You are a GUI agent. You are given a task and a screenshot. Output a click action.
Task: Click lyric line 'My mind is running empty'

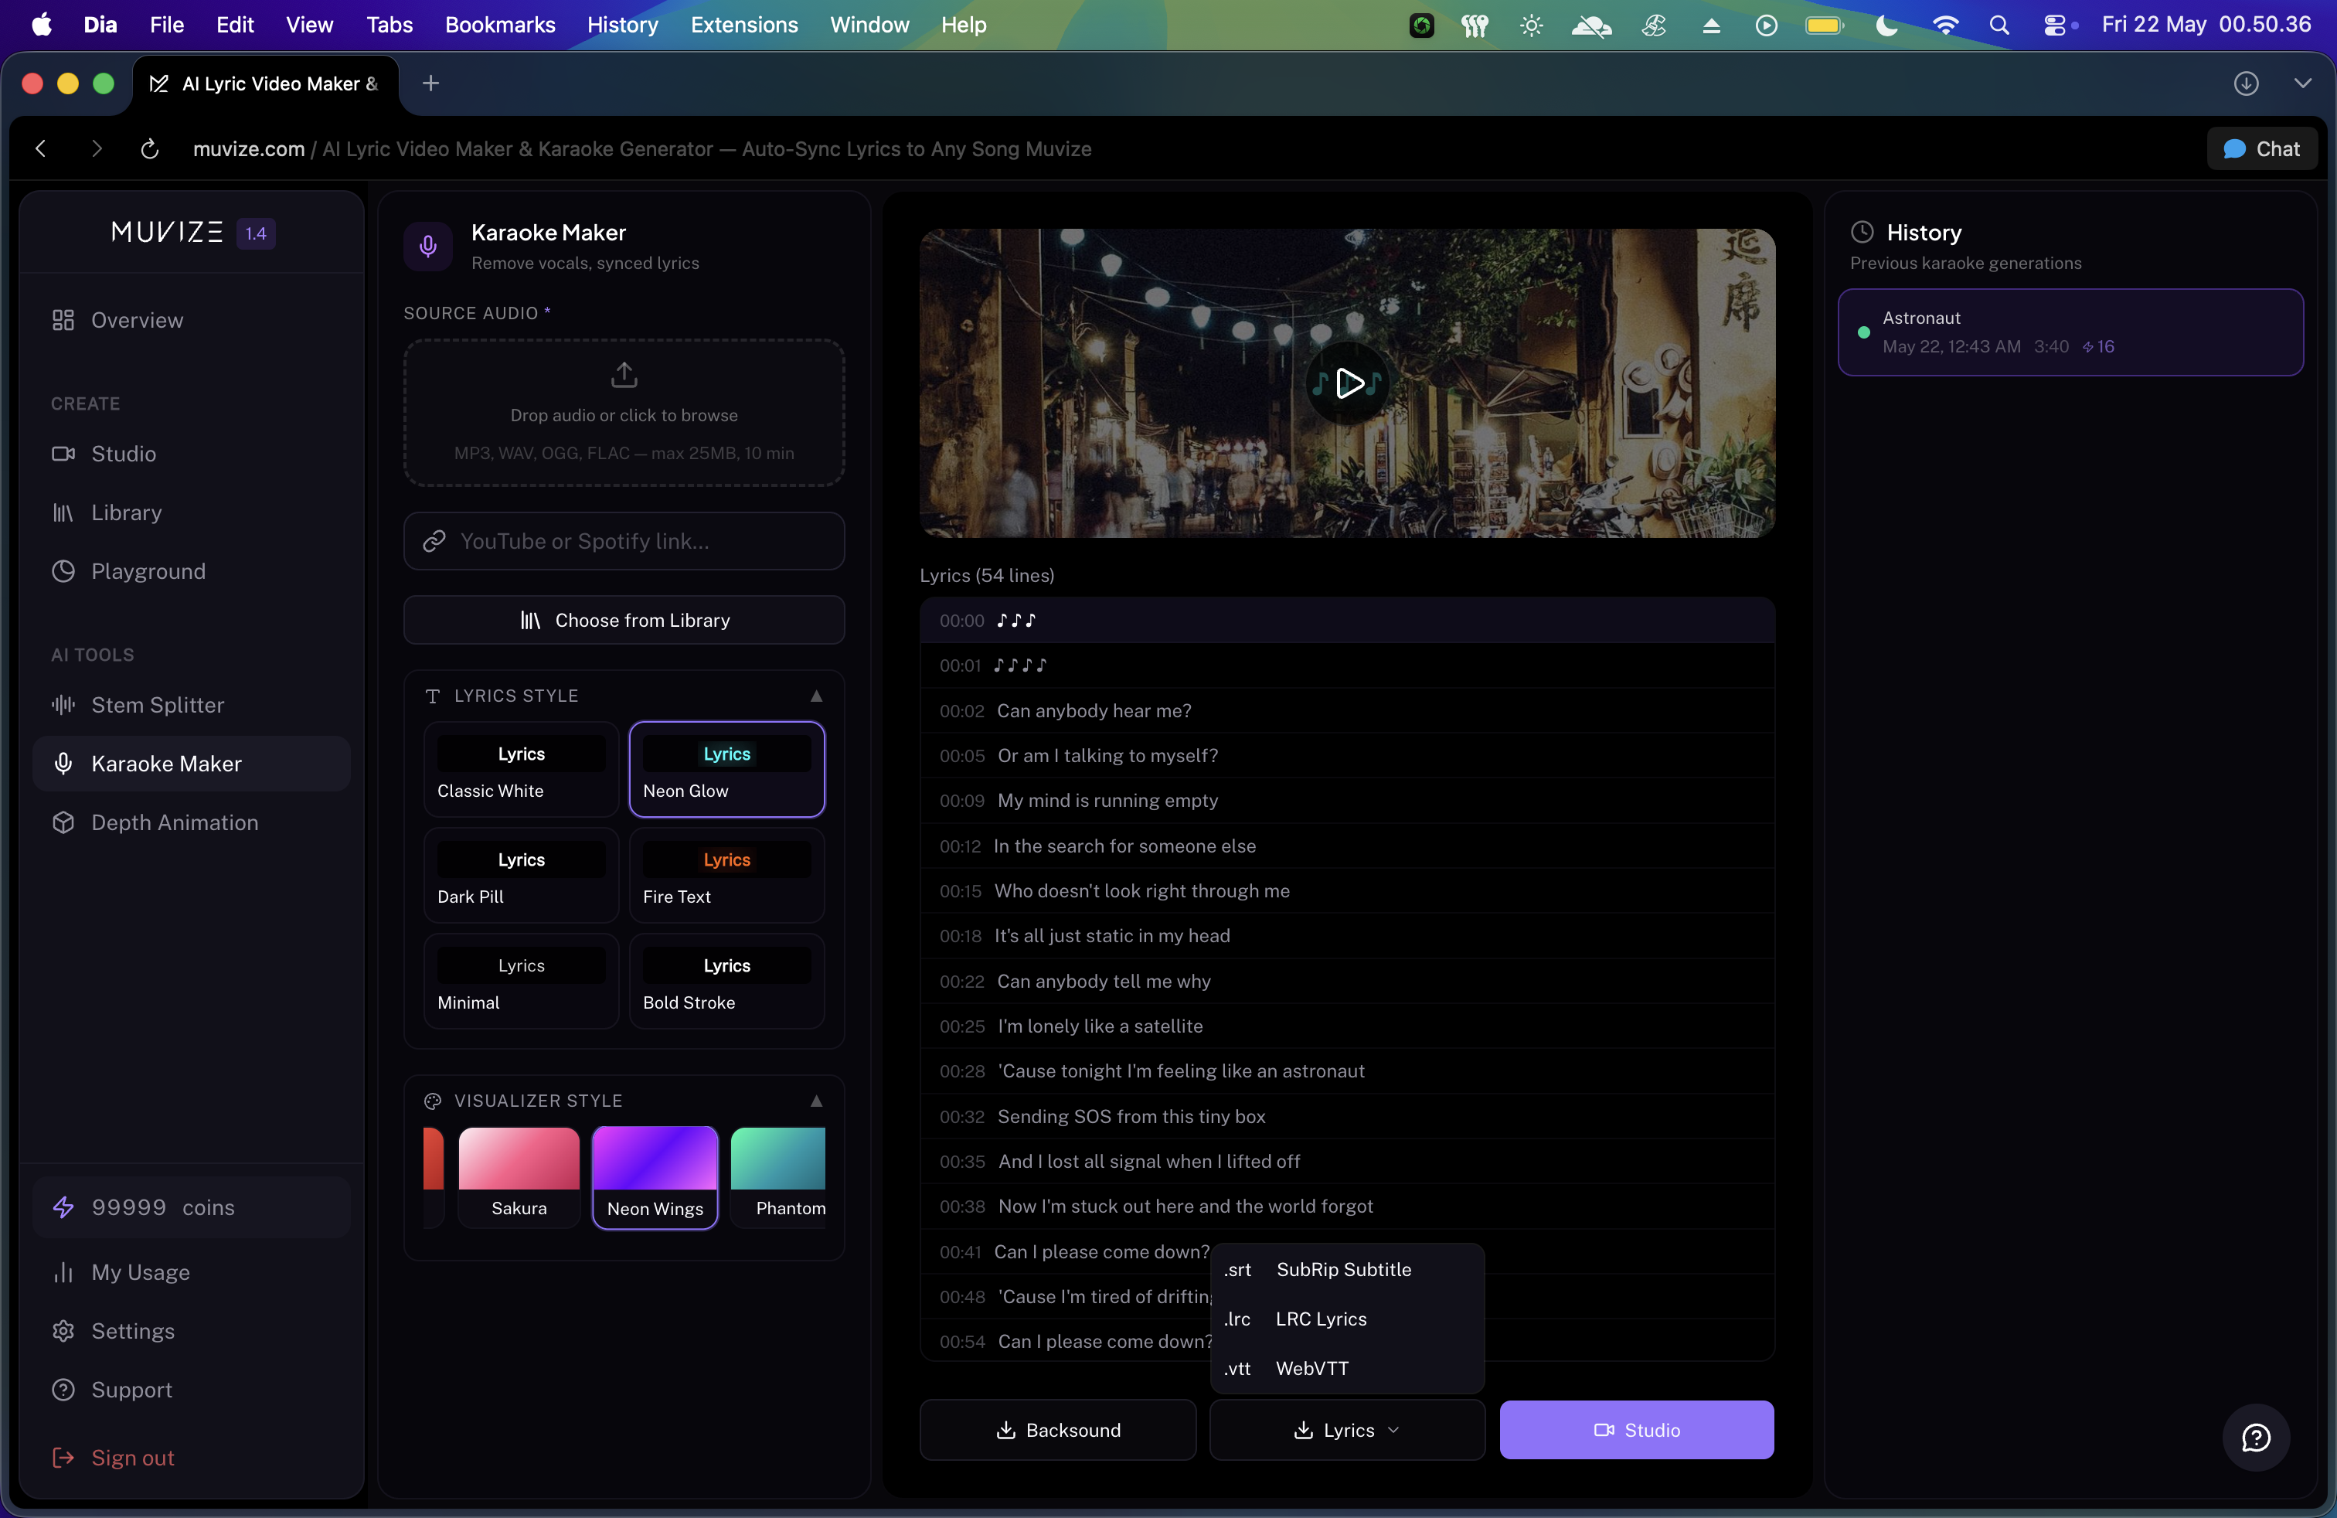tap(1347, 802)
